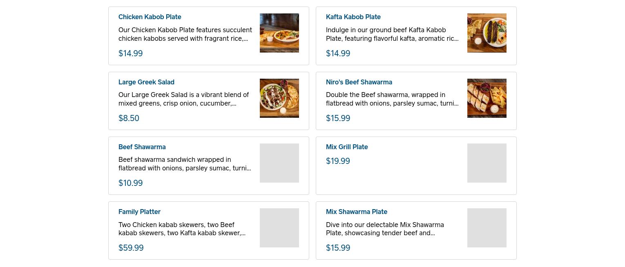Select the $59.99 Family Platter price
The image size is (625, 267).
click(x=131, y=248)
